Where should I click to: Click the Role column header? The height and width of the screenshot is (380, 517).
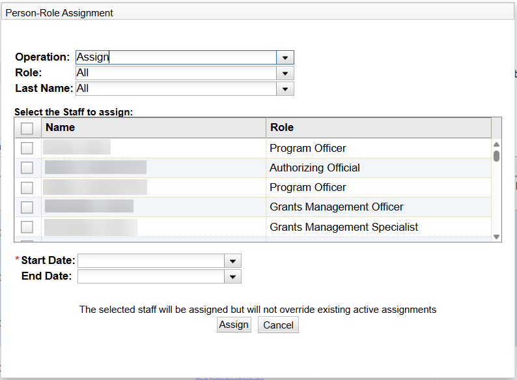378,128
